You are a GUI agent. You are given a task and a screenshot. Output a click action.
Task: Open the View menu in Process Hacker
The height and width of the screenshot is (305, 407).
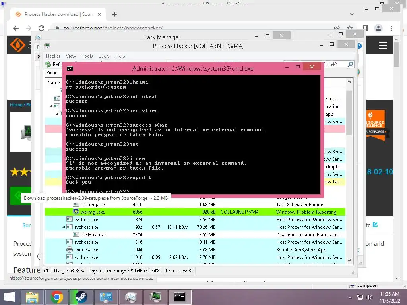(71, 56)
